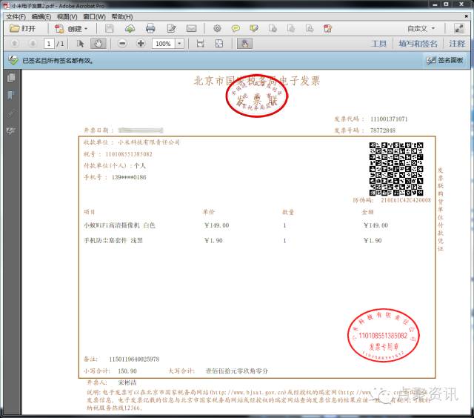The height and width of the screenshot is (418, 474).
Task: Open the 自定义 (Customize) dropdown
Action: pos(421,28)
